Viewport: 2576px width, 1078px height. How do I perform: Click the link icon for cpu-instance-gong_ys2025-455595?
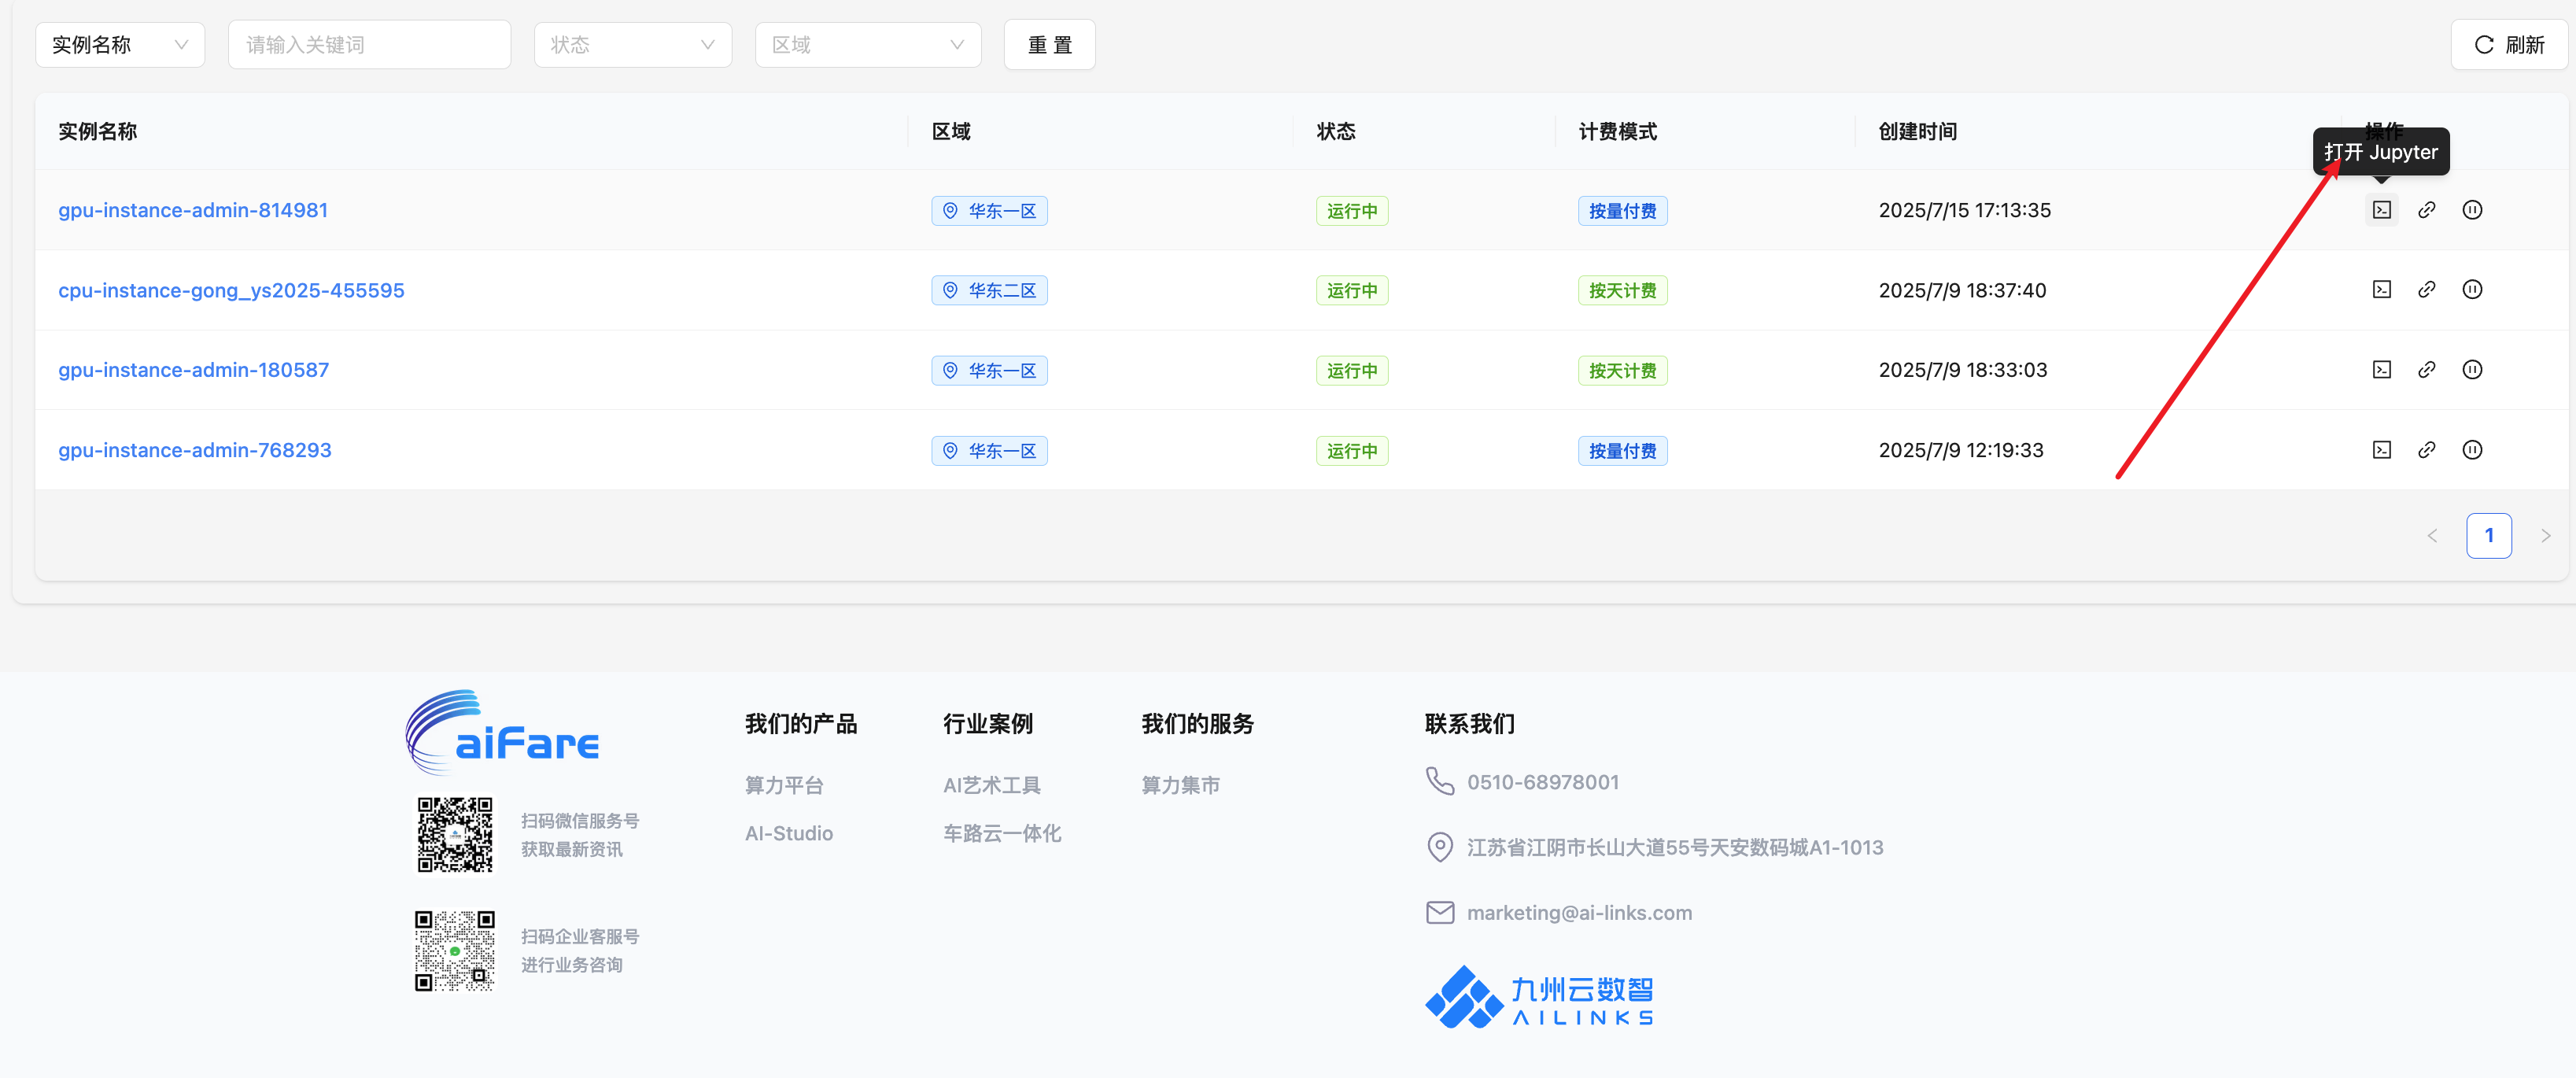2427,290
